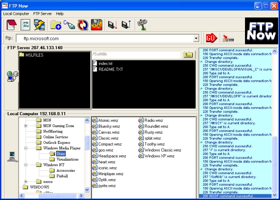Click the local tree horizontal scroll right arrow
280x200 pixels.
coord(81,196)
